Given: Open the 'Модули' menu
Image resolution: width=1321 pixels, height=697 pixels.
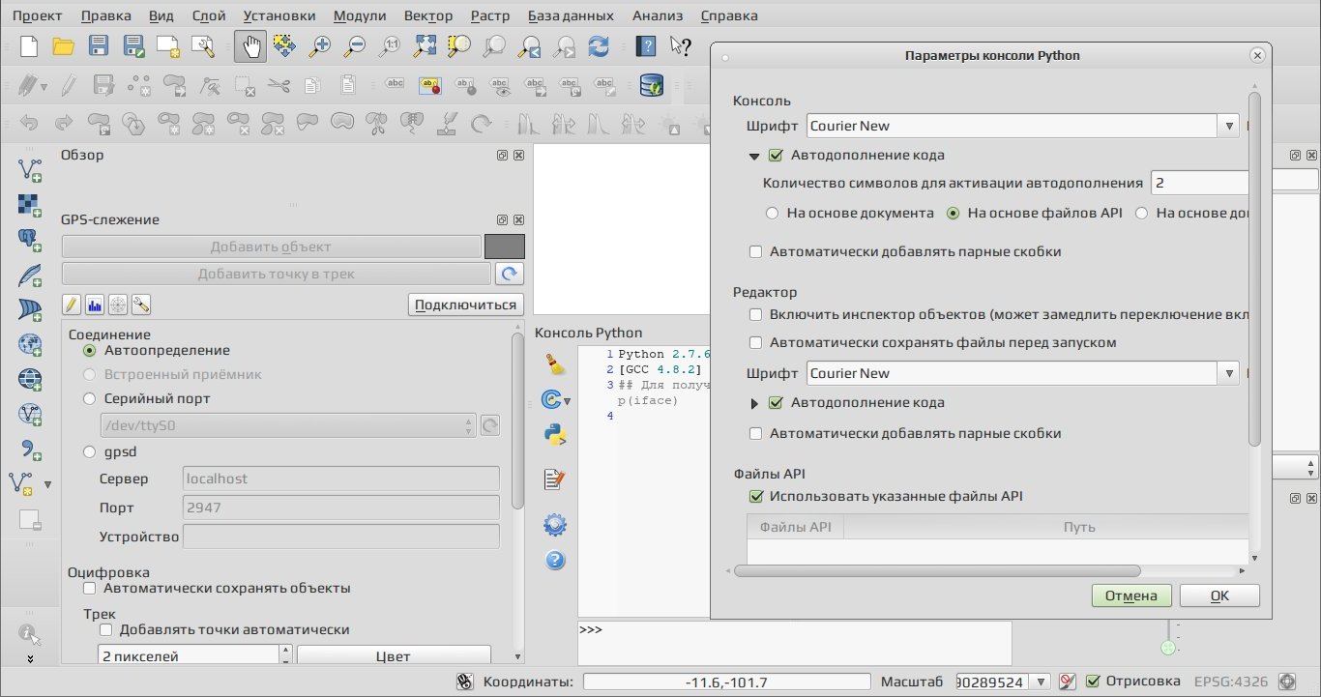Looking at the screenshot, I should (x=360, y=15).
